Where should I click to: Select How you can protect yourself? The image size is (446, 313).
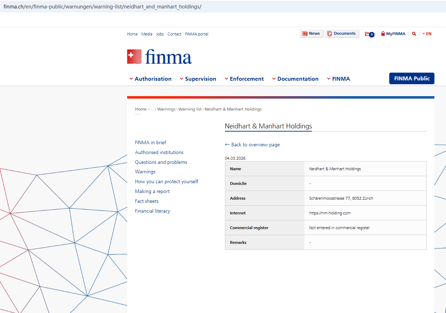point(166,181)
